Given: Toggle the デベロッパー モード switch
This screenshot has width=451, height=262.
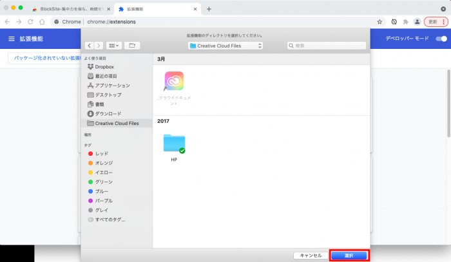Looking at the screenshot, I should point(441,39).
